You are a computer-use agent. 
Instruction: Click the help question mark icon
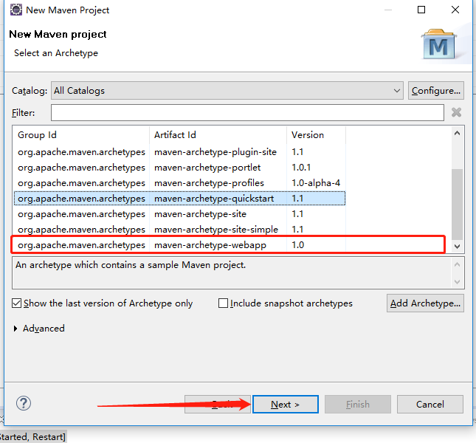(24, 404)
